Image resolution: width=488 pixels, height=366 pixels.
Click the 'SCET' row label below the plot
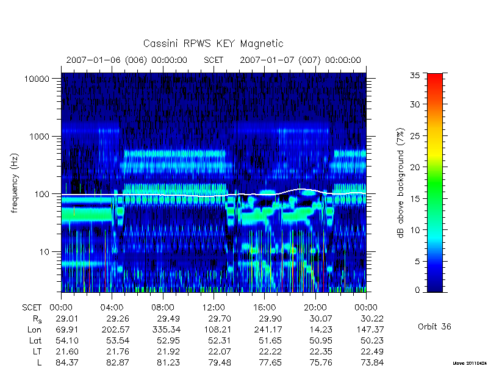[x=32, y=308]
